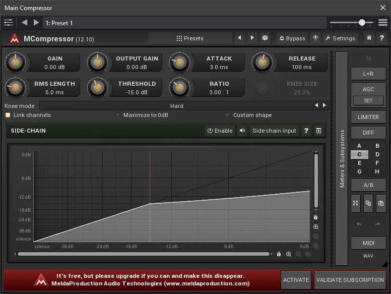This screenshot has width=391, height=294.
Task: Open the side-chain help question mark
Action: (x=306, y=131)
